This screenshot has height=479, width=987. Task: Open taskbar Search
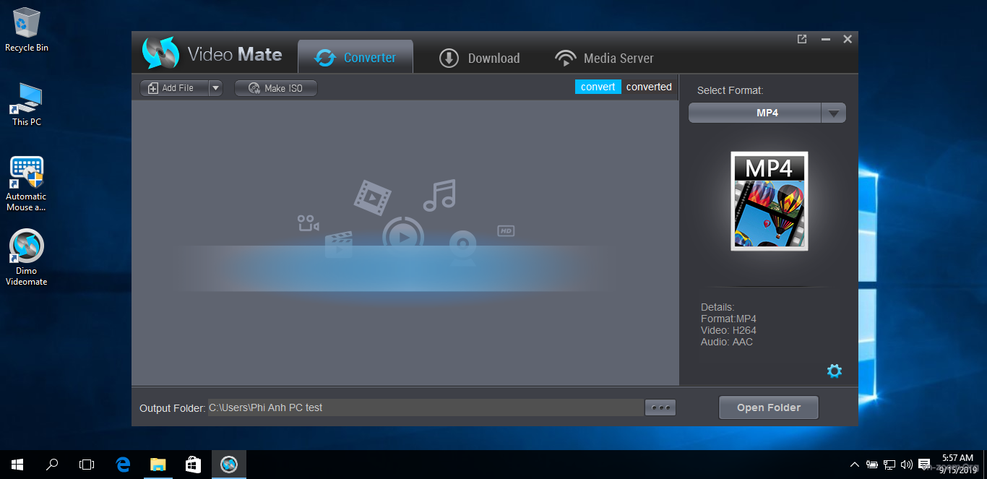point(52,465)
